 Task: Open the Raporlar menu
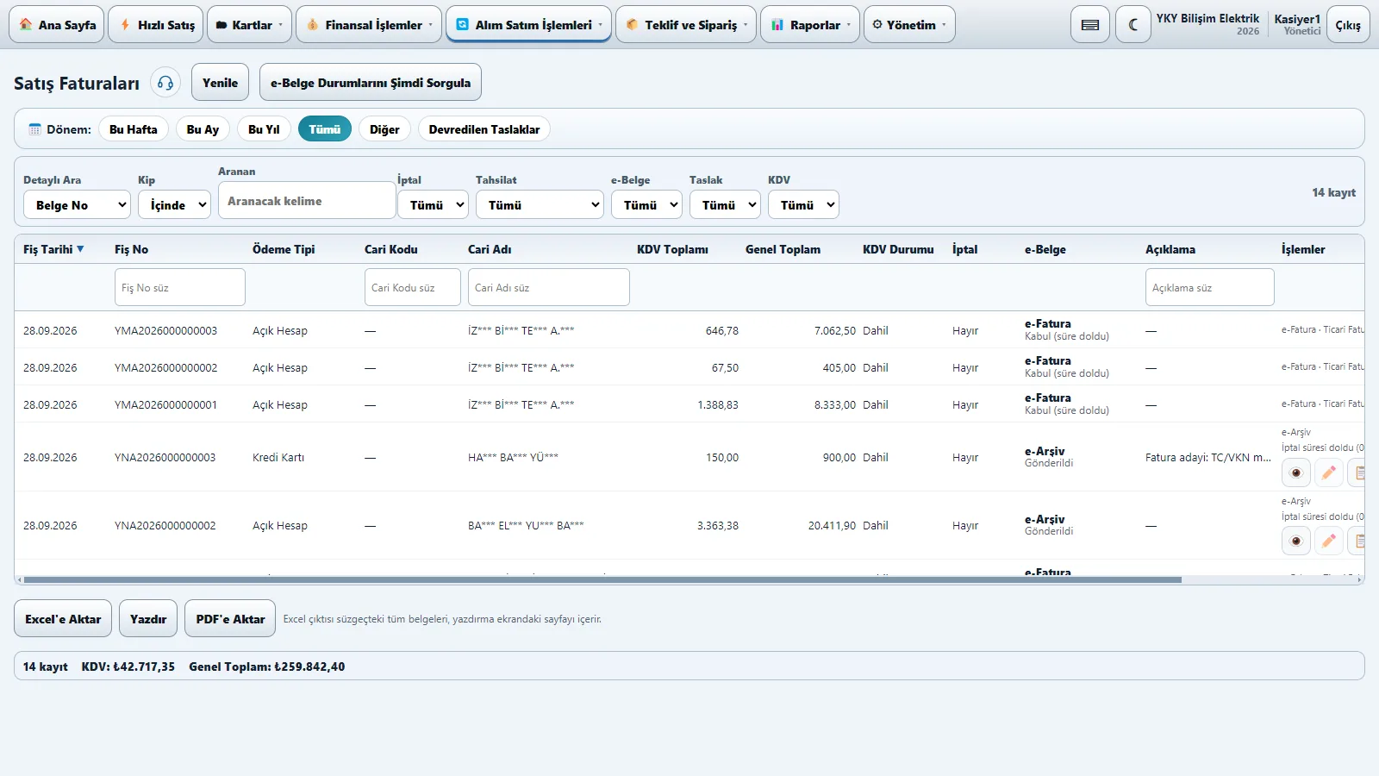click(x=810, y=25)
